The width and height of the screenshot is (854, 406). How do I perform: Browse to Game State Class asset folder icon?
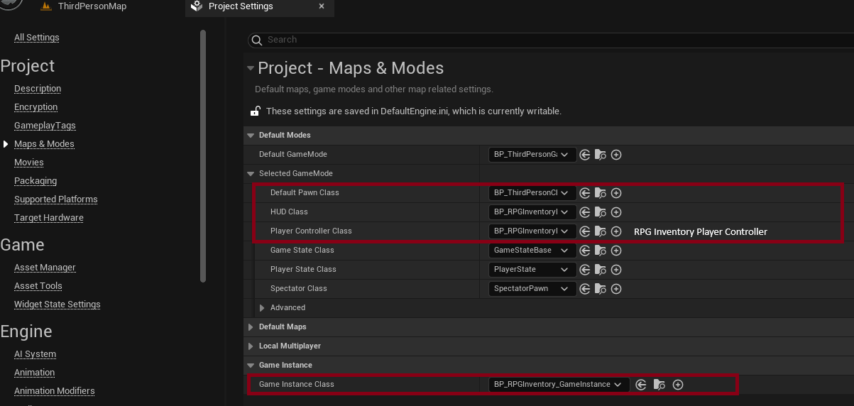[x=601, y=251]
